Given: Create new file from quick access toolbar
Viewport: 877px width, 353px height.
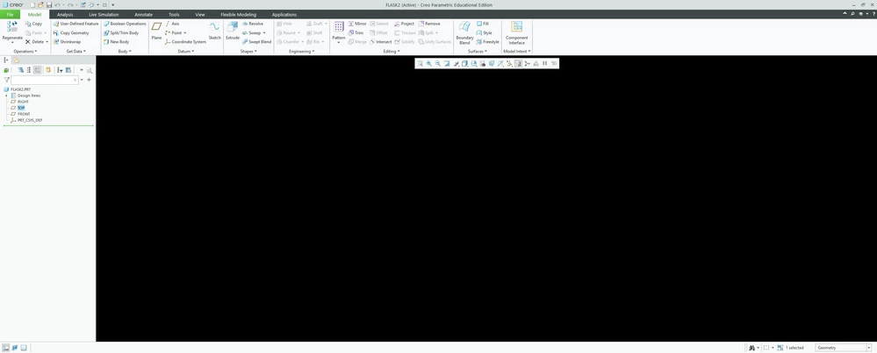Looking at the screenshot, I should pos(33,4).
